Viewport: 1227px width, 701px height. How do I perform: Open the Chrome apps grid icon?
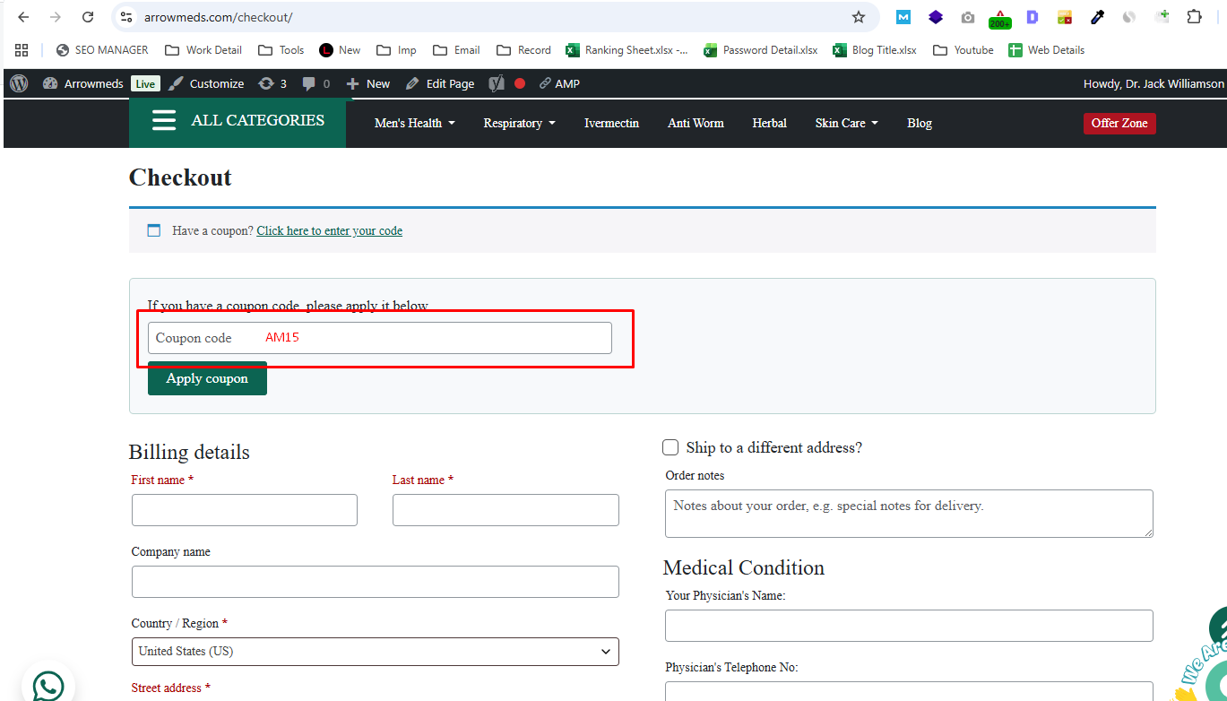22,50
